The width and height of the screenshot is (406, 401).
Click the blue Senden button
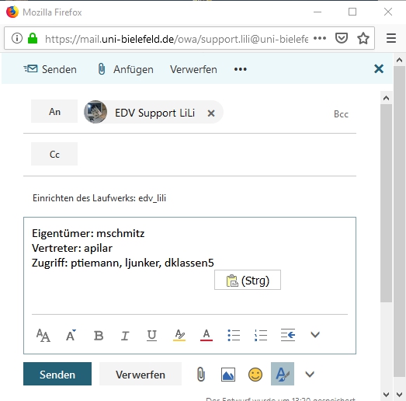pos(57,374)
